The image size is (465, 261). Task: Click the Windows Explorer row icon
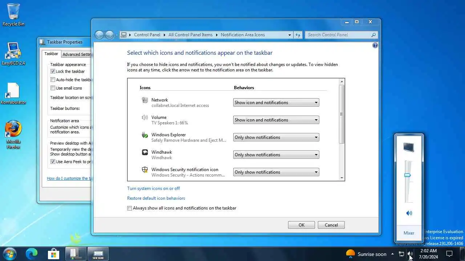coord(145,135)
